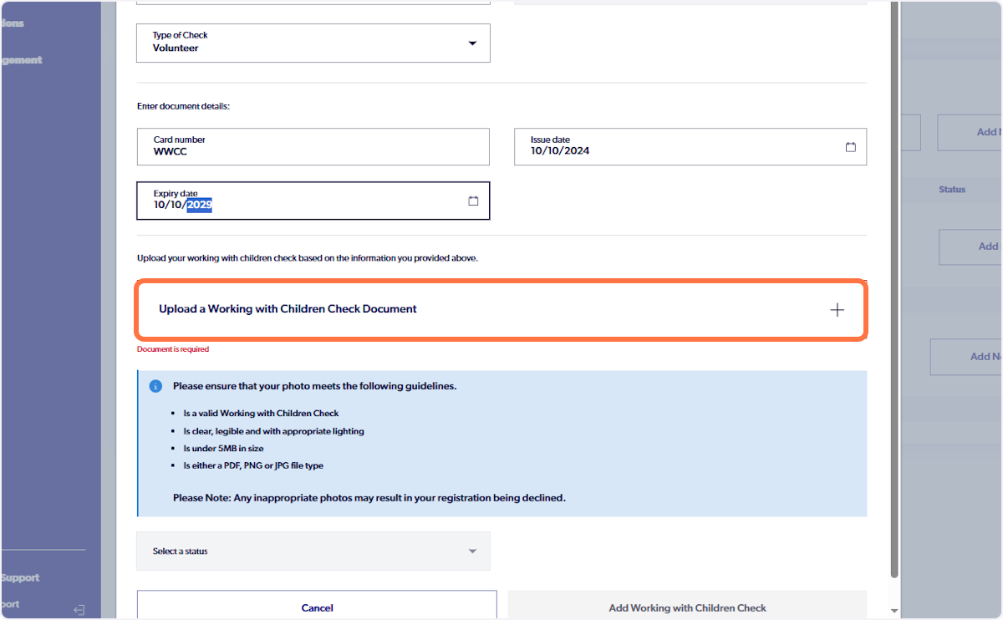The height and width of the screenshot is (620, 1003).
Task: Click the blue info icon in guidelines
Action: [x=155, y=386]
